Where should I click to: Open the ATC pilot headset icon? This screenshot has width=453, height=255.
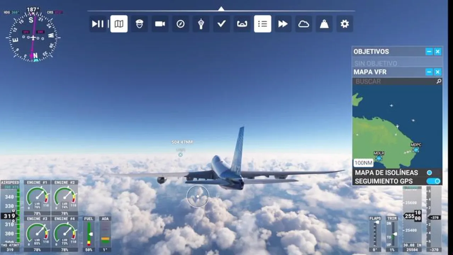[139, 24]
